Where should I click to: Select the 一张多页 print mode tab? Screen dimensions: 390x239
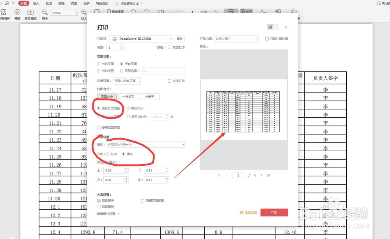coord(128,96)
